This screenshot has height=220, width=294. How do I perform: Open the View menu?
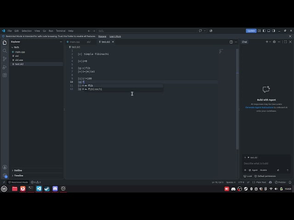click(x=37, y=31)
